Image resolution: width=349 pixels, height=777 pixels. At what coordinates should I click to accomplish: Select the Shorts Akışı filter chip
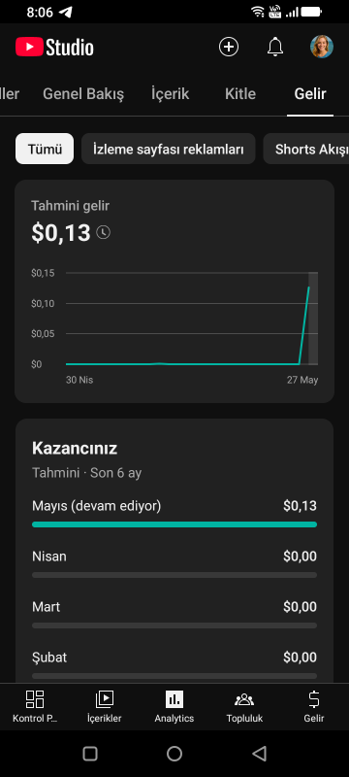pyautogui.click(x=306, y=149)
